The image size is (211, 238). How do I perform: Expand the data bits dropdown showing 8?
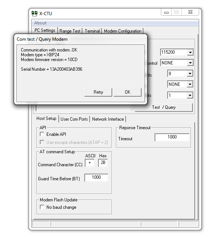pos(190,74)
